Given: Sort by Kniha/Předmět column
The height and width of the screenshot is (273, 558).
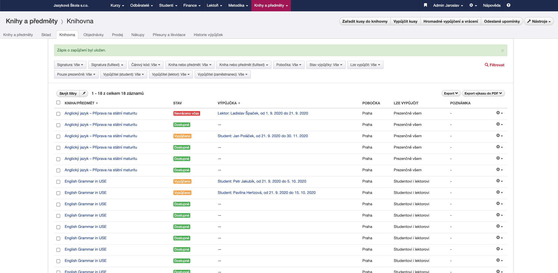Looking at the screenshot, I should [81, 103].
